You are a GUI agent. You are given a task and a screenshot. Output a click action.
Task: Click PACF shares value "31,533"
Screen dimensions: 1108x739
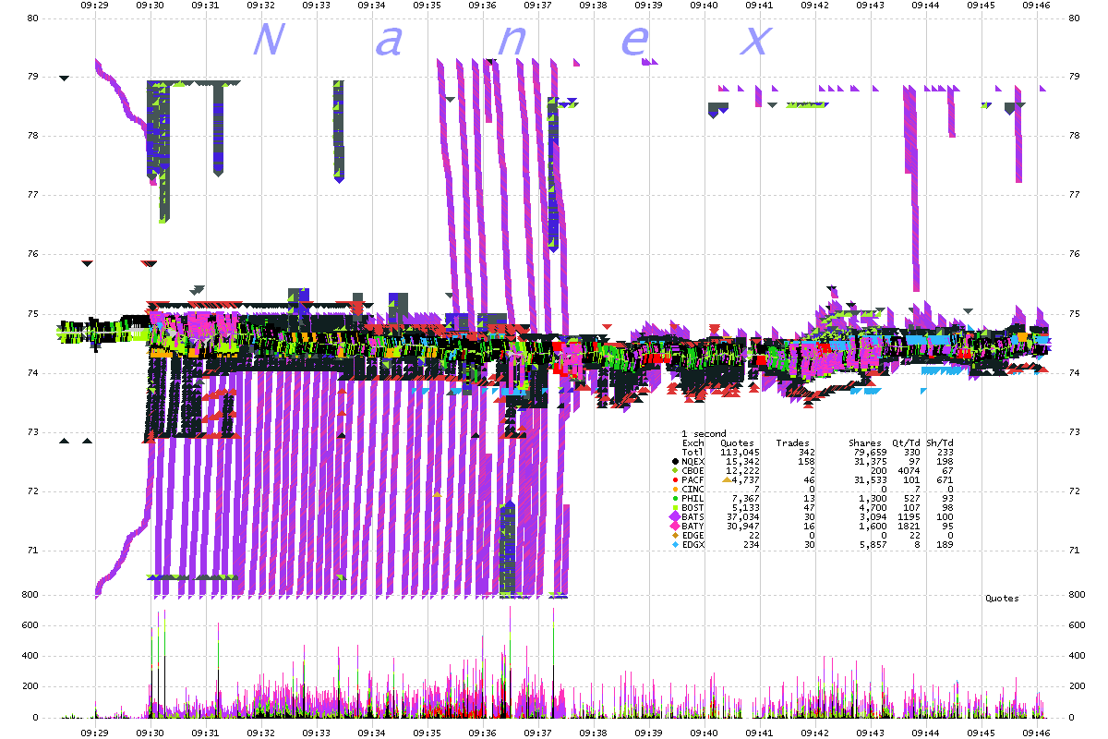tap(869, 479)
